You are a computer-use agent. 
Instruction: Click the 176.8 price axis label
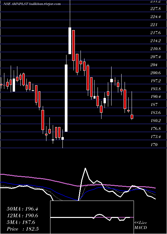(x=156, y=129)
